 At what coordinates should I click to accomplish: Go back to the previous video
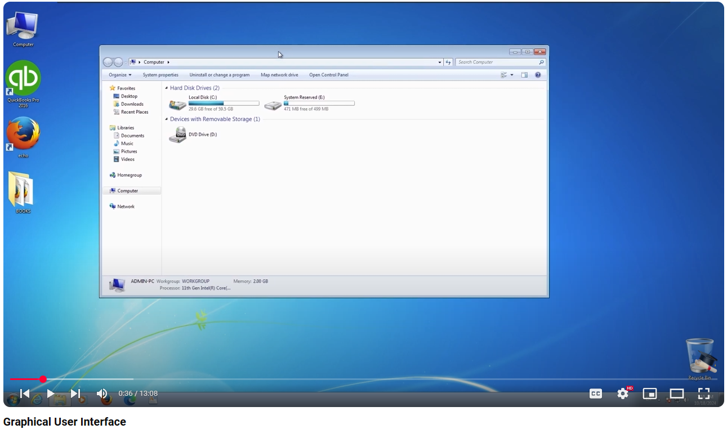point(25,394)
